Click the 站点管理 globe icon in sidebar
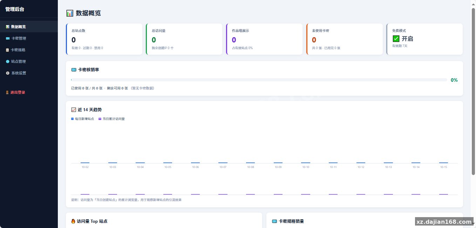 (7, 61)
